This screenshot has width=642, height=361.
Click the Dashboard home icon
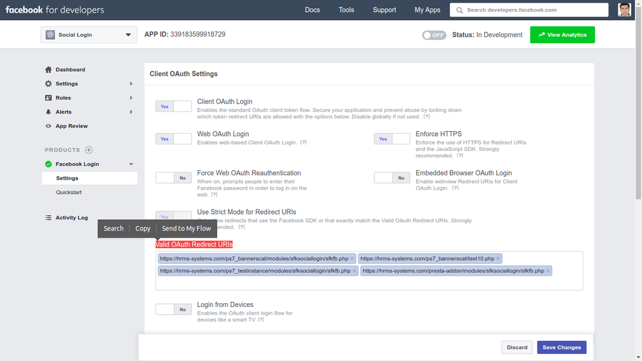(48, 69)
